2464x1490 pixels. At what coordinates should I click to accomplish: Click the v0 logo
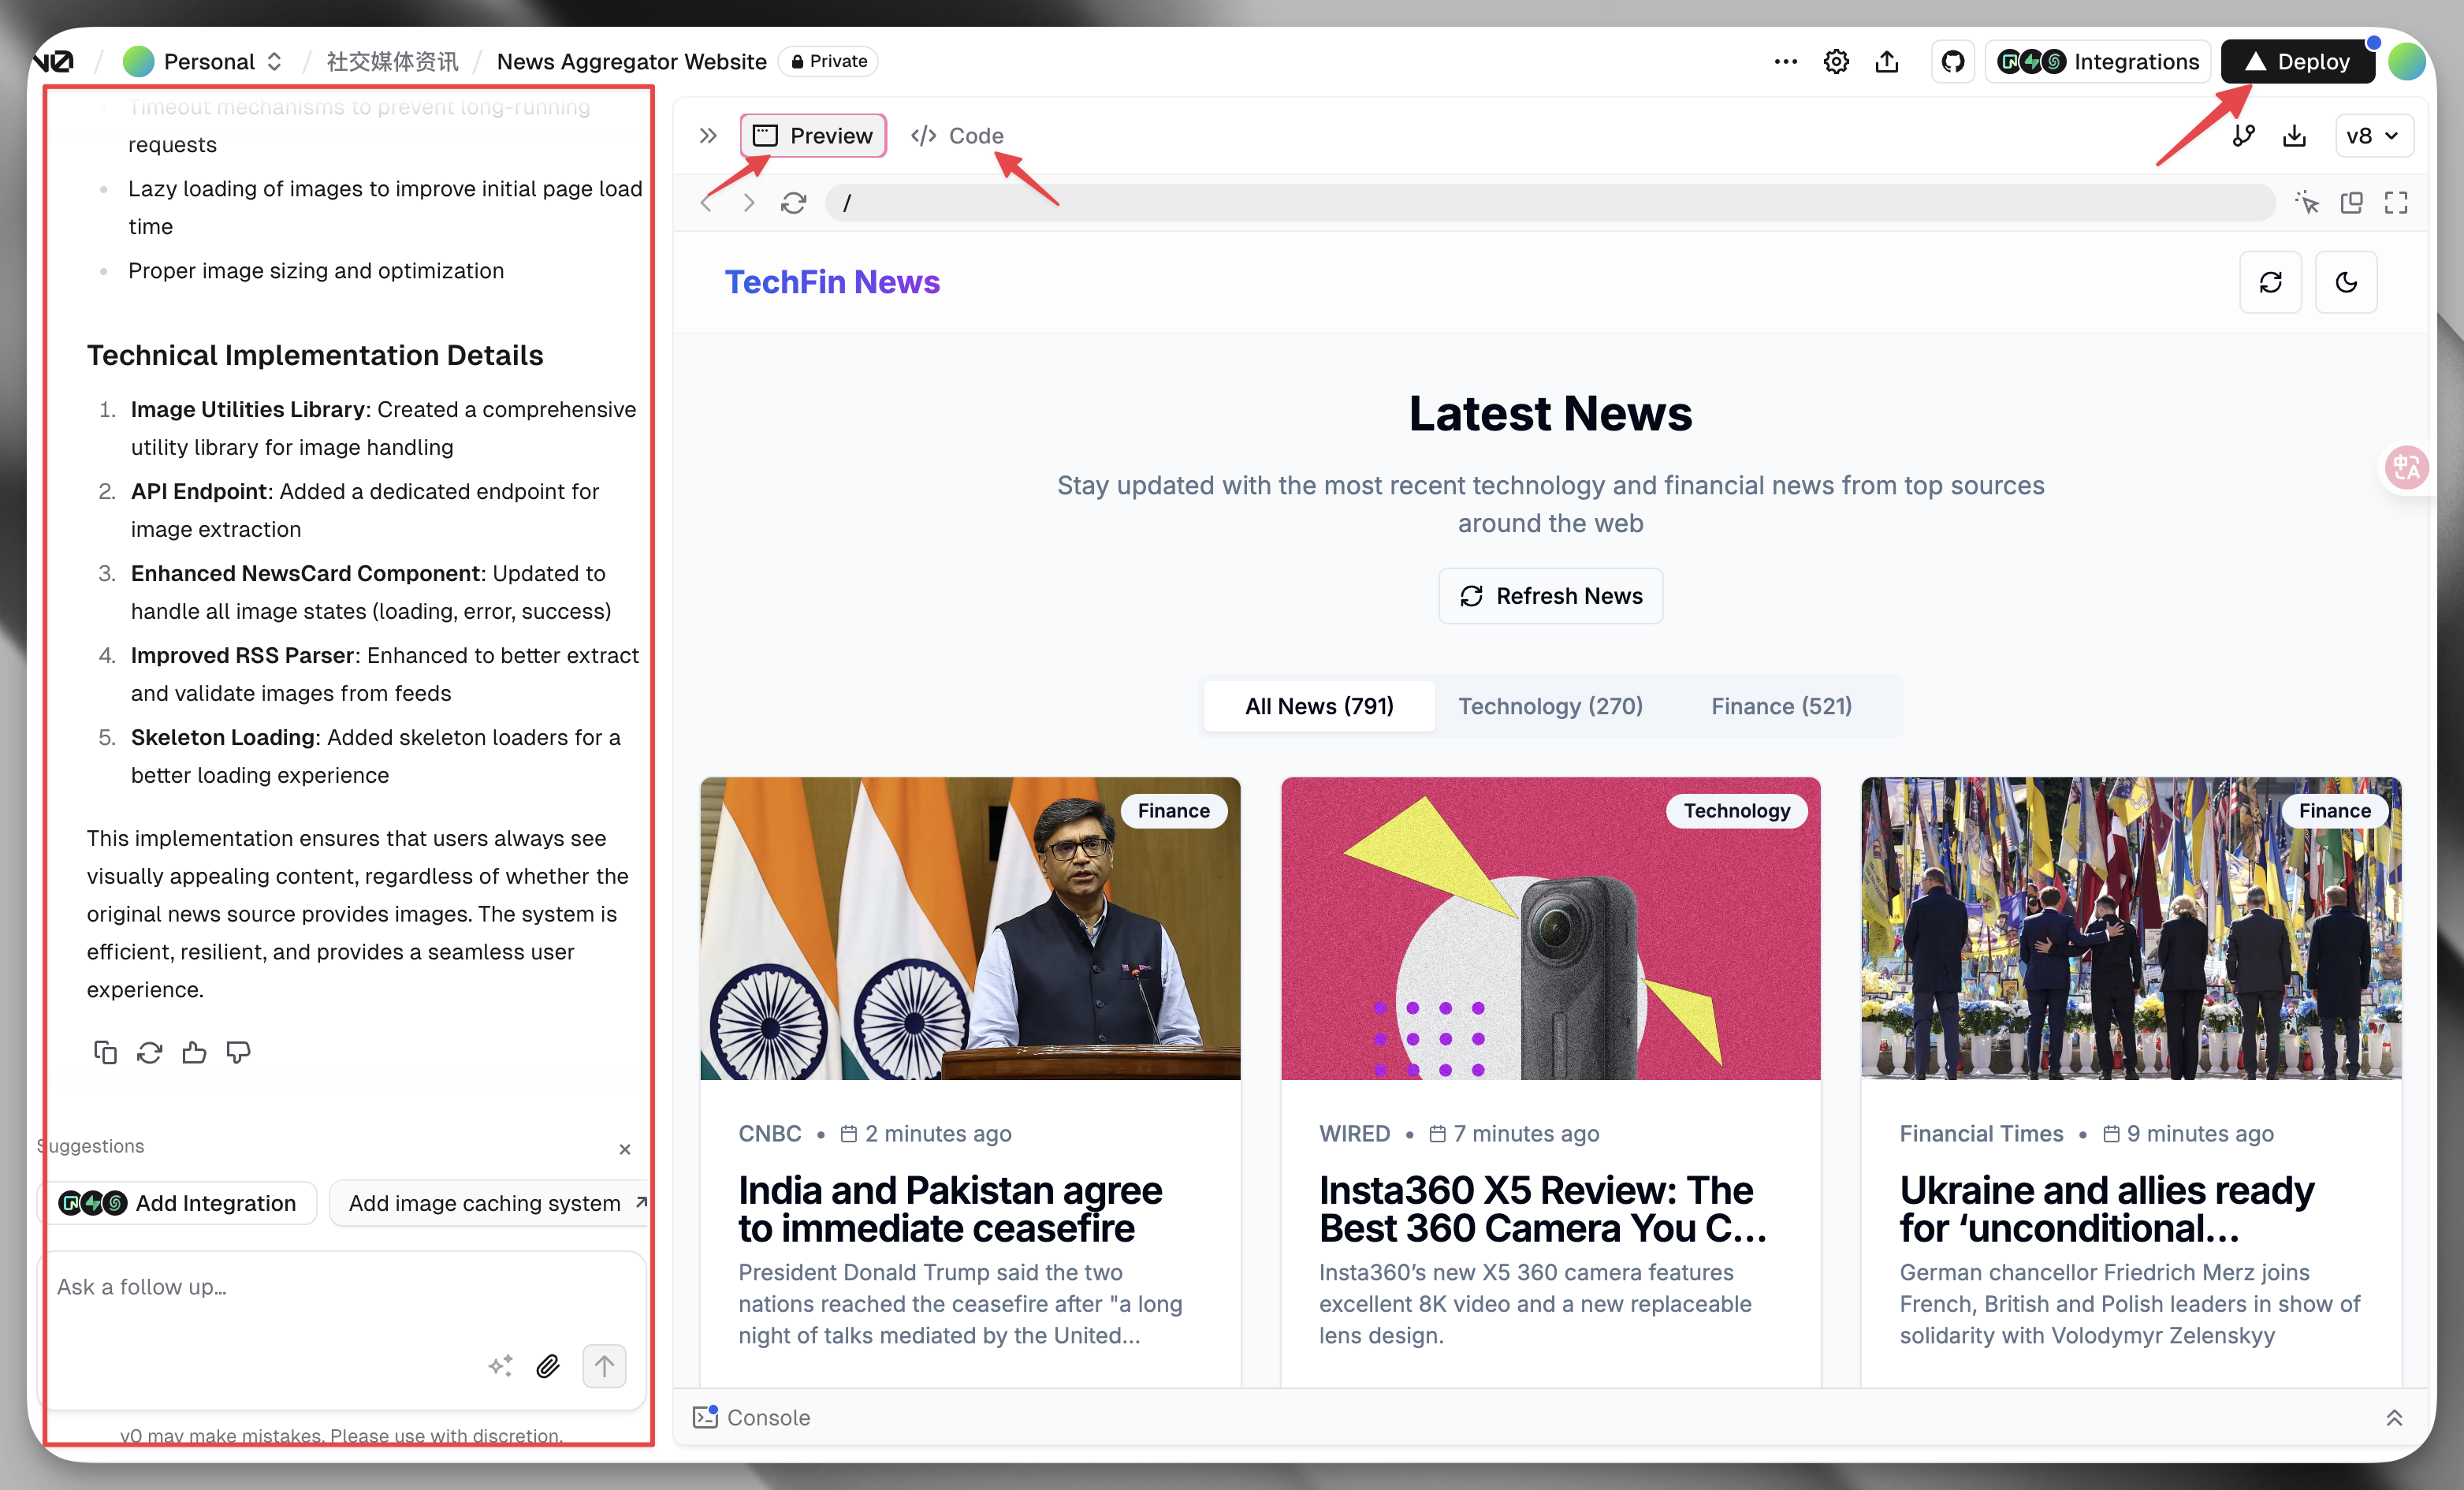(55, 62)
